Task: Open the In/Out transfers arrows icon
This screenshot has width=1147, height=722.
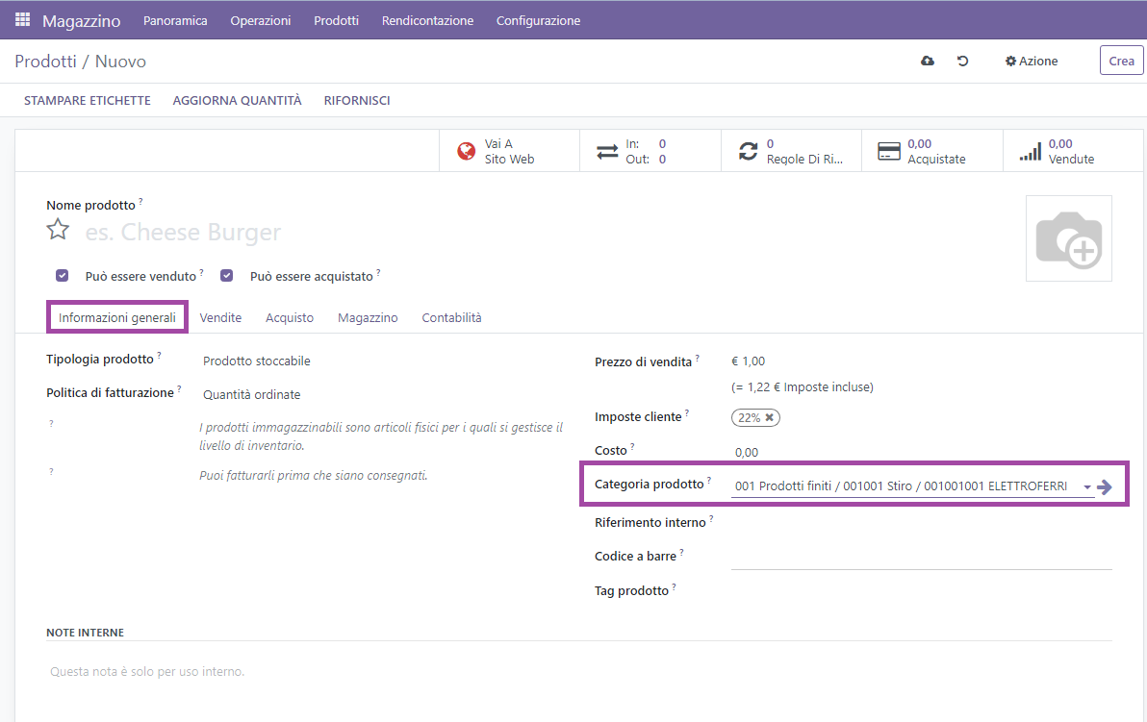Action: 607,151
